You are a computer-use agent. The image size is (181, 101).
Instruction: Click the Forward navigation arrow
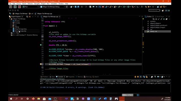[x=153, y=7]
